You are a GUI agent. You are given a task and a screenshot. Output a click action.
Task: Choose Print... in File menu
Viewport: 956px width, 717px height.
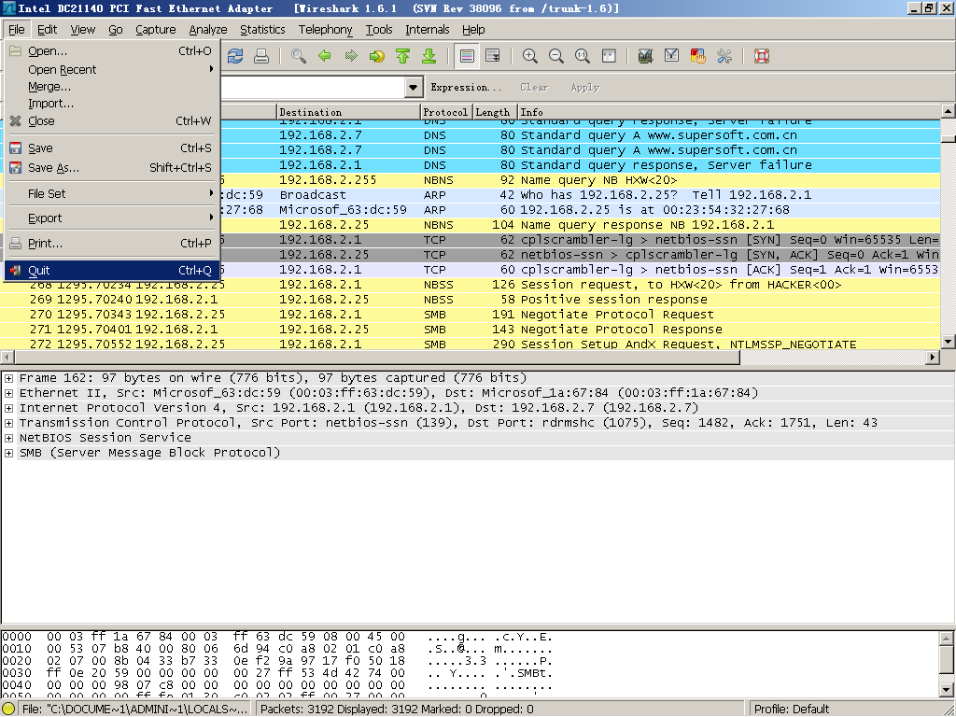(112, 244)
